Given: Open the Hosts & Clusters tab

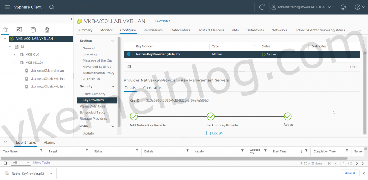Looking at the screenshot, I should pos(211,30).
